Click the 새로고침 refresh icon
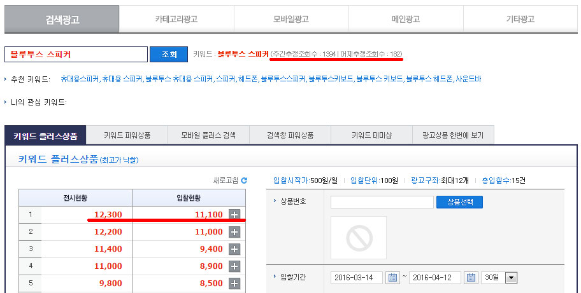Viewport: 581px width, 293px height. (244, 181)
